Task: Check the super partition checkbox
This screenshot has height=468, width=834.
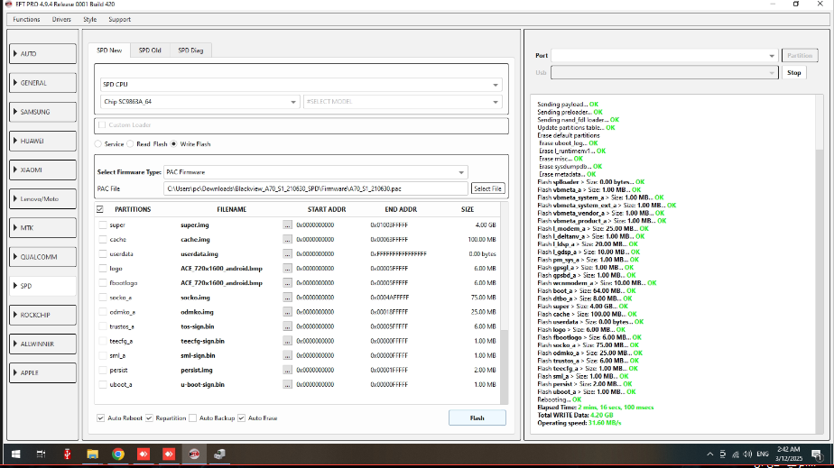Action: click(x=103, y=225)
